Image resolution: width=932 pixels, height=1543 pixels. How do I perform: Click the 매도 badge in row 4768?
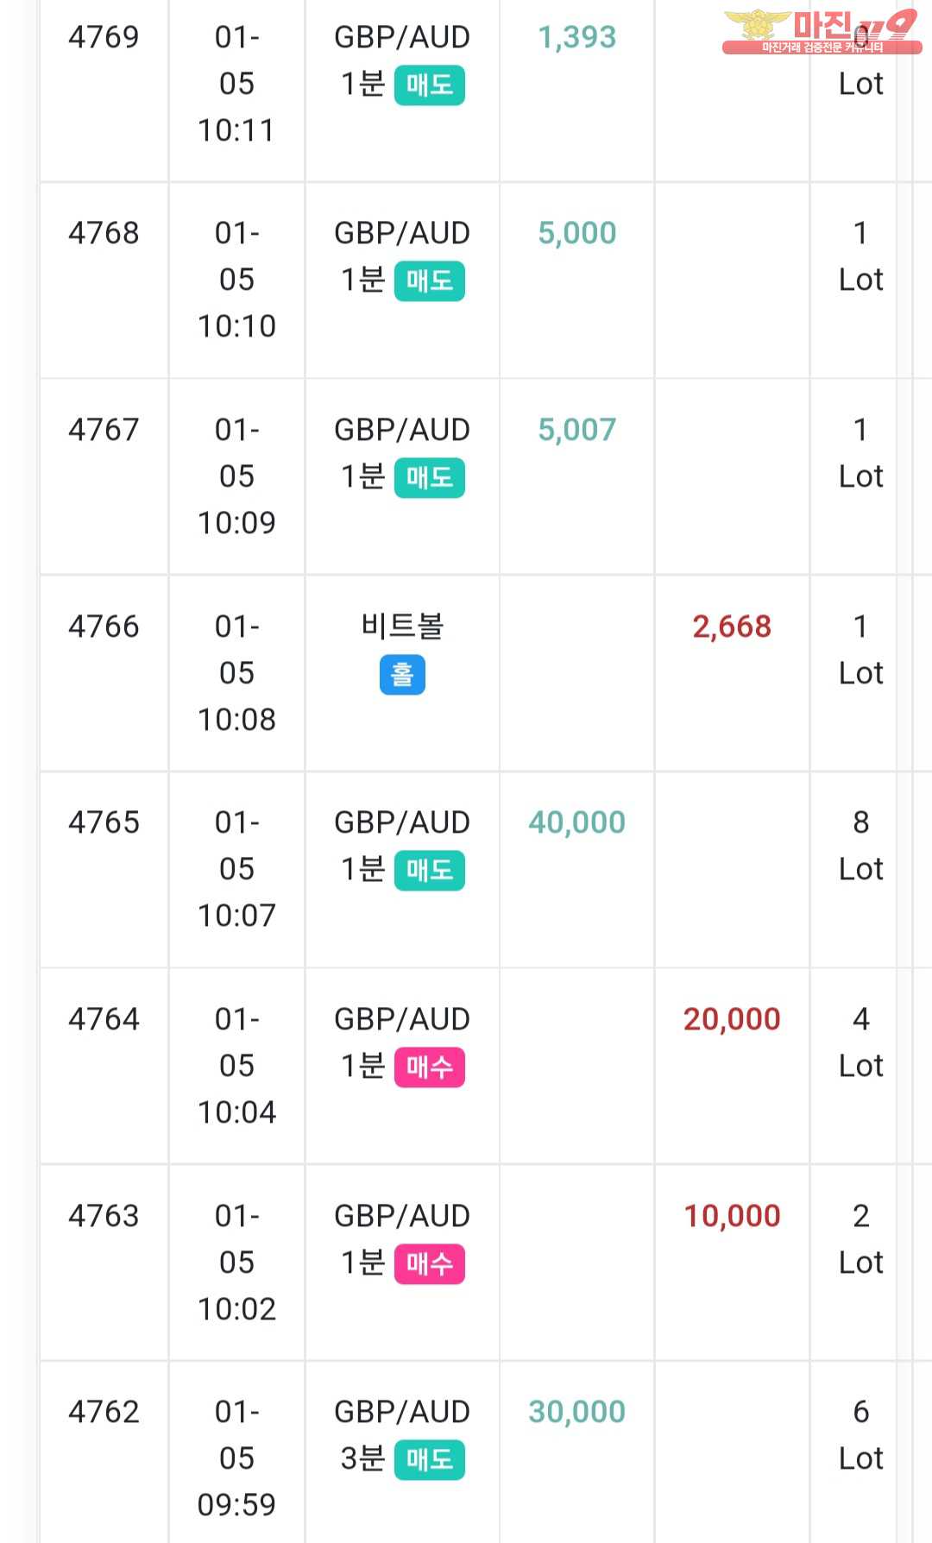(x=429, y=281)
